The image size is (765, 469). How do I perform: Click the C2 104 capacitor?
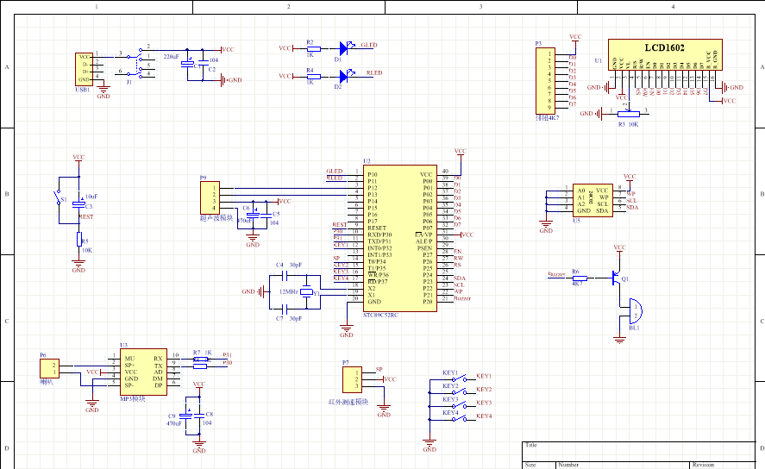coord(203,65)
